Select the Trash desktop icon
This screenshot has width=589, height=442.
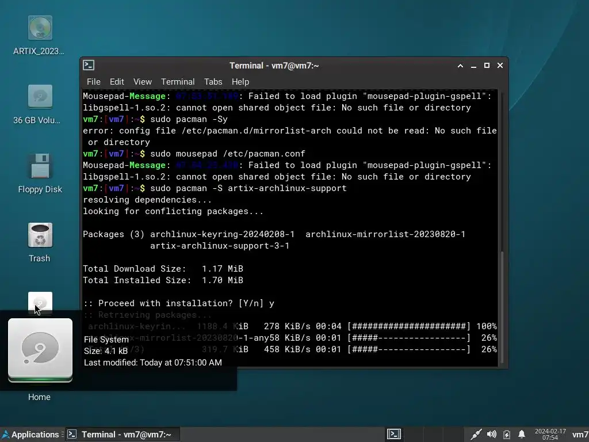(x=40, y=235)
